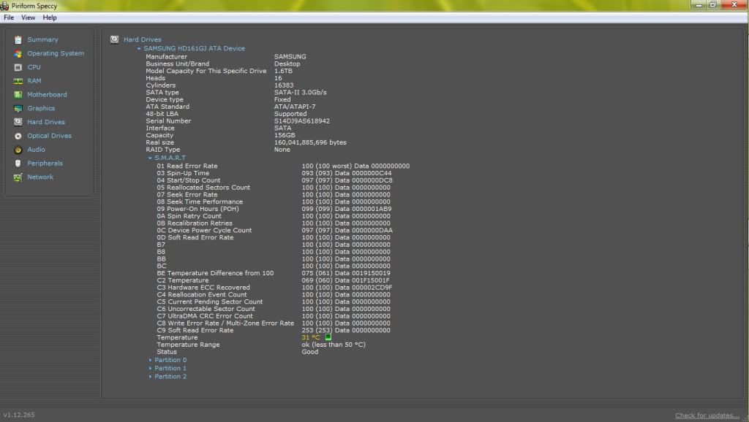Open the Help menu

[x=50, y=18]
